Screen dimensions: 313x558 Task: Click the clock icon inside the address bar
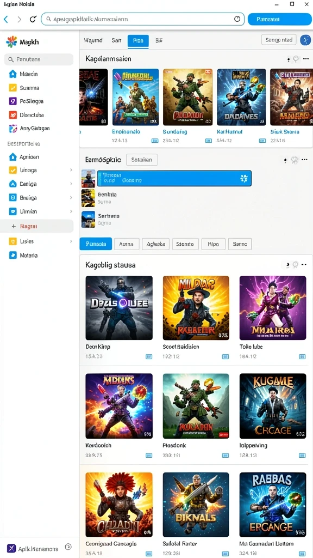237,19
